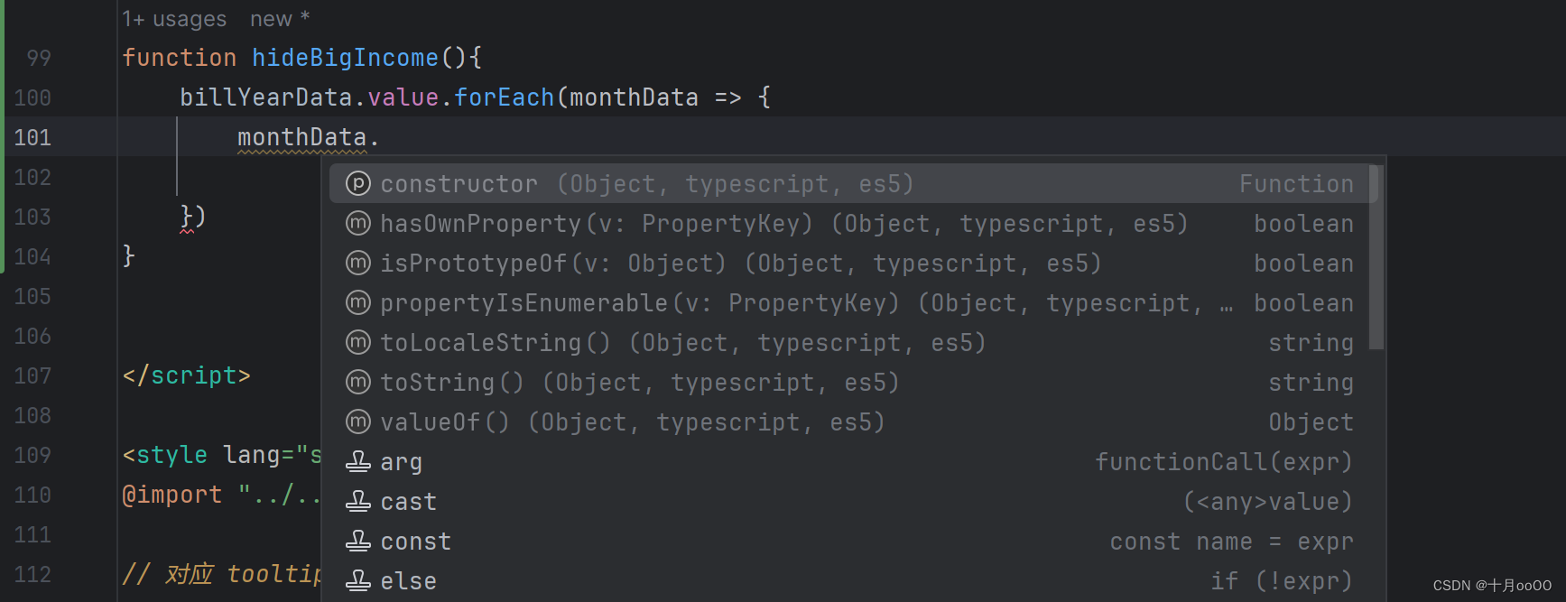Click line number 104 in the gutter
The width and height of the screenshot is (1566, 602).
pyautogui.click(x=32, y=257)
